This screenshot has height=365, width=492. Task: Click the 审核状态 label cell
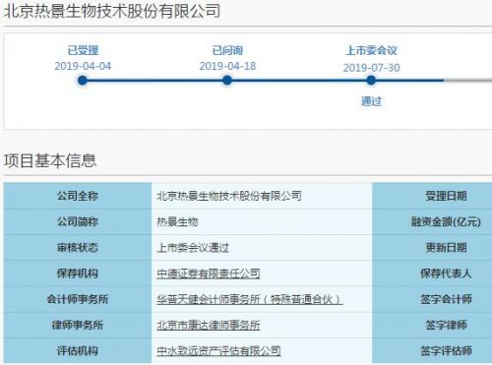[x=78, y=248]
